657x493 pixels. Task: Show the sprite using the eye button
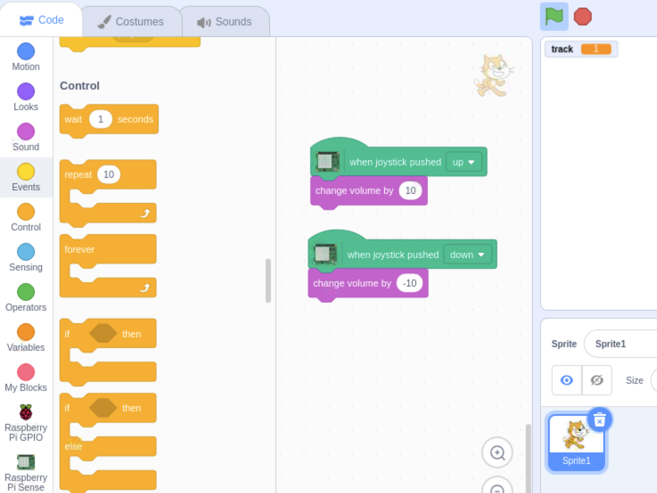pyautogui.click(x=567, y=380)
